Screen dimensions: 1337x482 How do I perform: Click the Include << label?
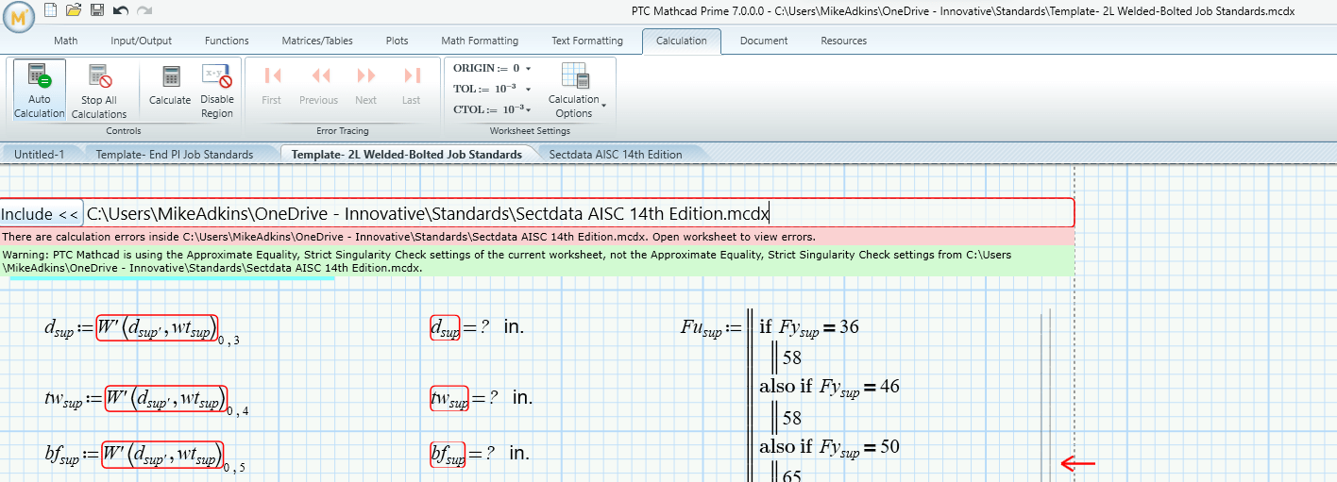click(x=40, y=214)
